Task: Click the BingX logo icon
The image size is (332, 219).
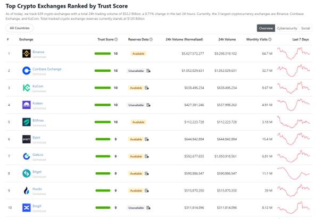Action: point(27,208)
